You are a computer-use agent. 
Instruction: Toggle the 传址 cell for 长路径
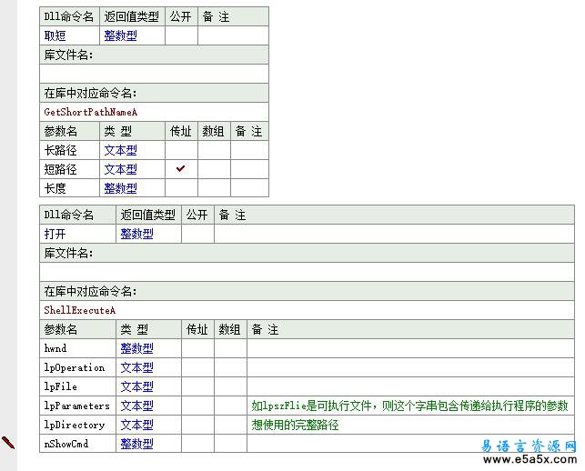(181, 150)
